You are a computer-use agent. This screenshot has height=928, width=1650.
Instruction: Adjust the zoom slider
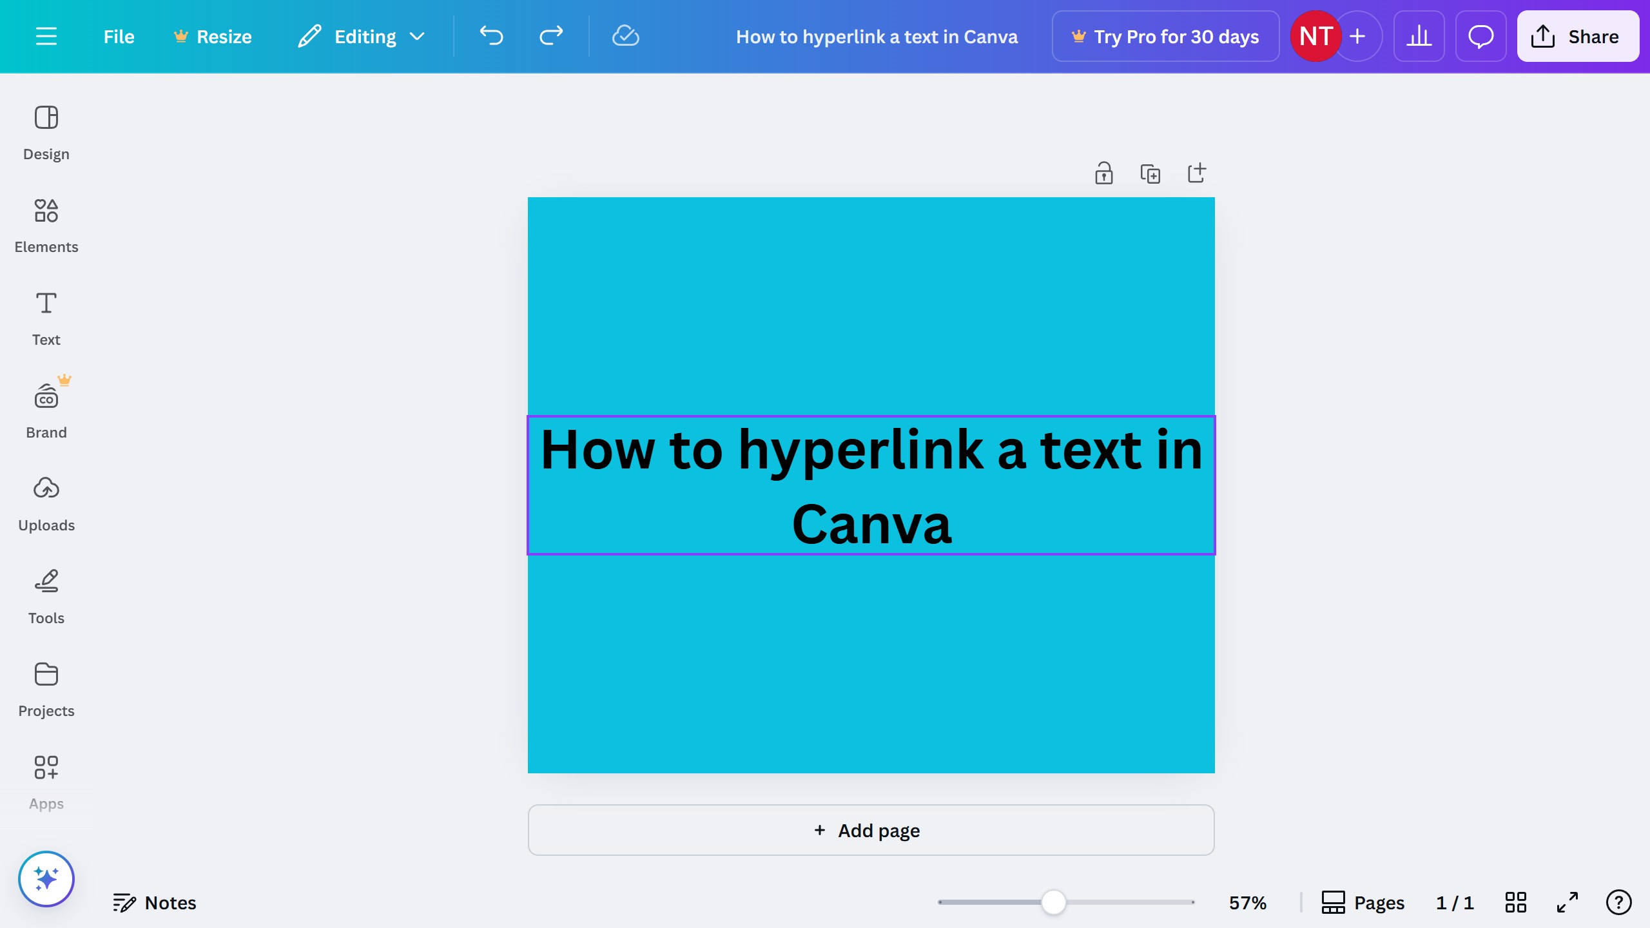pyautogui.click(x=1053, y=902)
